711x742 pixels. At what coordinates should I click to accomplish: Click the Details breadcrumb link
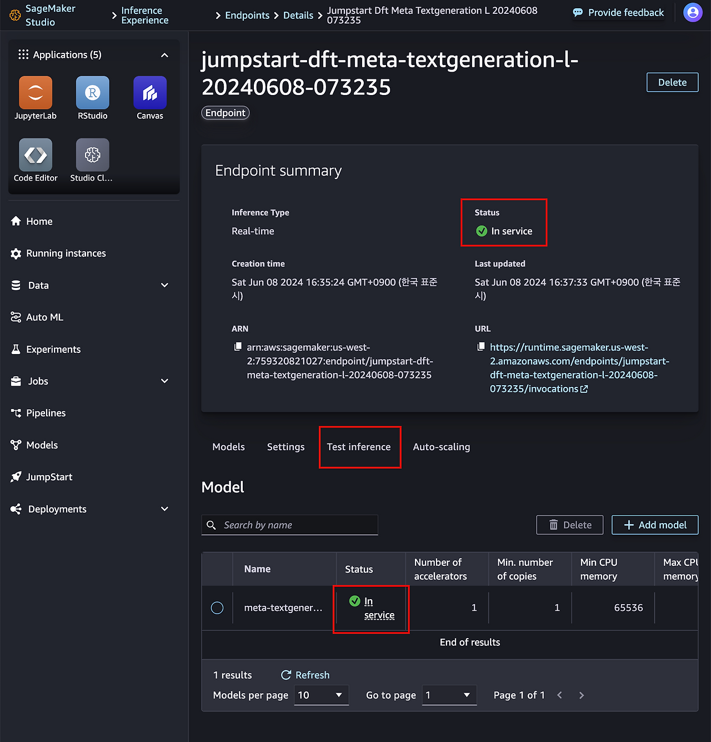(298, 16)
